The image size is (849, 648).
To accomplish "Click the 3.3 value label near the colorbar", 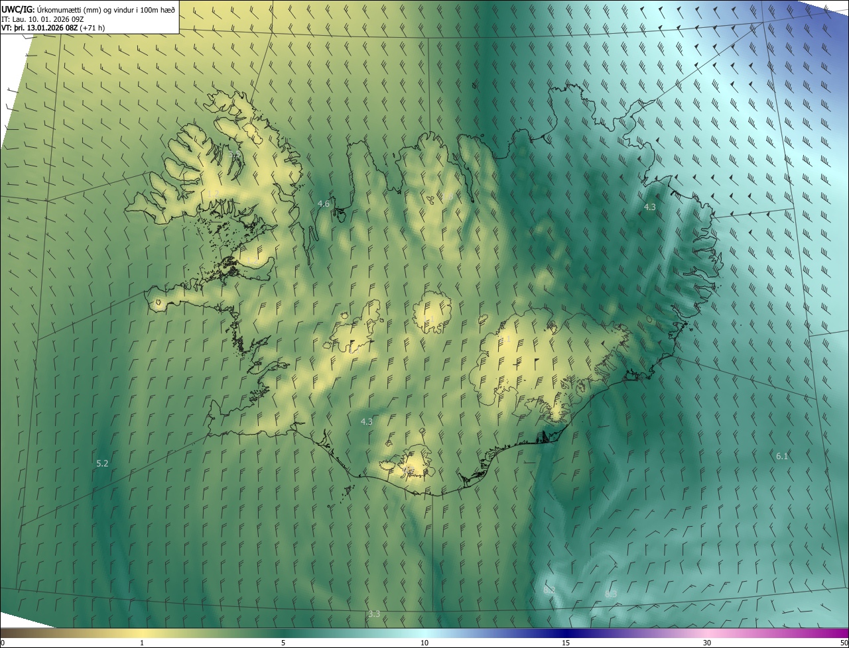I will pyautogui.click(x=374, y=614).
